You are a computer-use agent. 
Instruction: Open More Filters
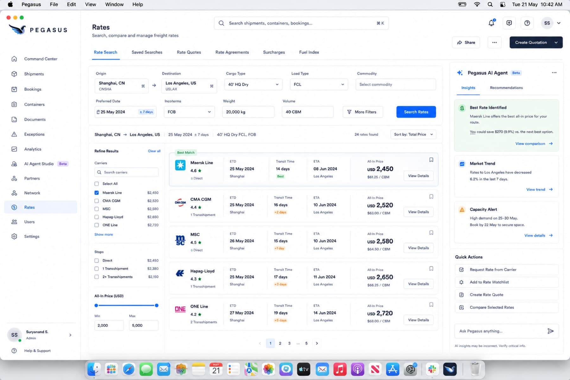point(363,112)
